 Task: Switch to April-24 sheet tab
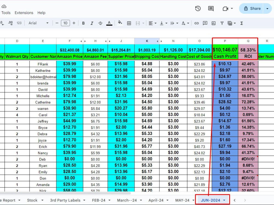coord(156,200)
